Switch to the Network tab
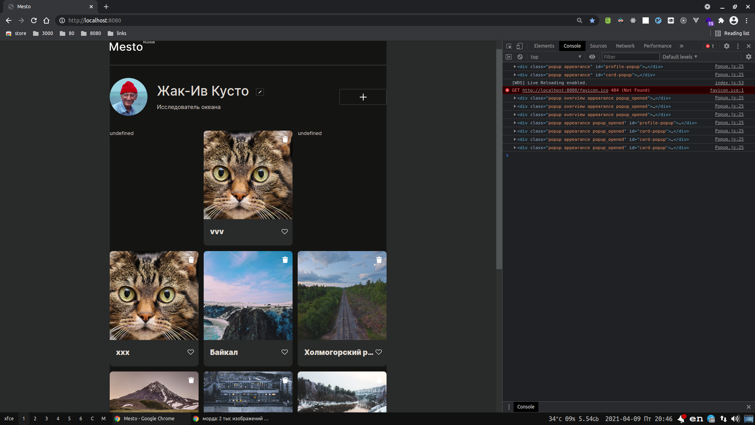This screenshot has height=425, width=755. pyautogui.click(x=625, y=46)
